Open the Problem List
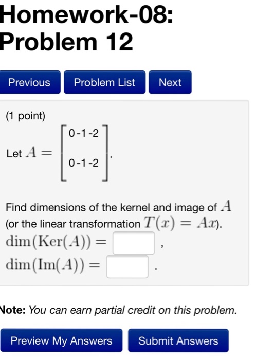 pyautogui.click(x=104, y=82)
